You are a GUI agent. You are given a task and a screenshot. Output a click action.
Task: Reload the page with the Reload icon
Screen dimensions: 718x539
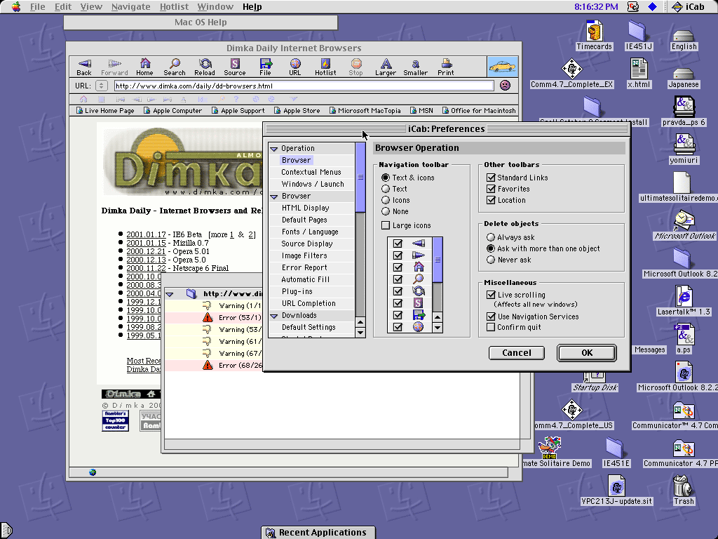[205, 67]
